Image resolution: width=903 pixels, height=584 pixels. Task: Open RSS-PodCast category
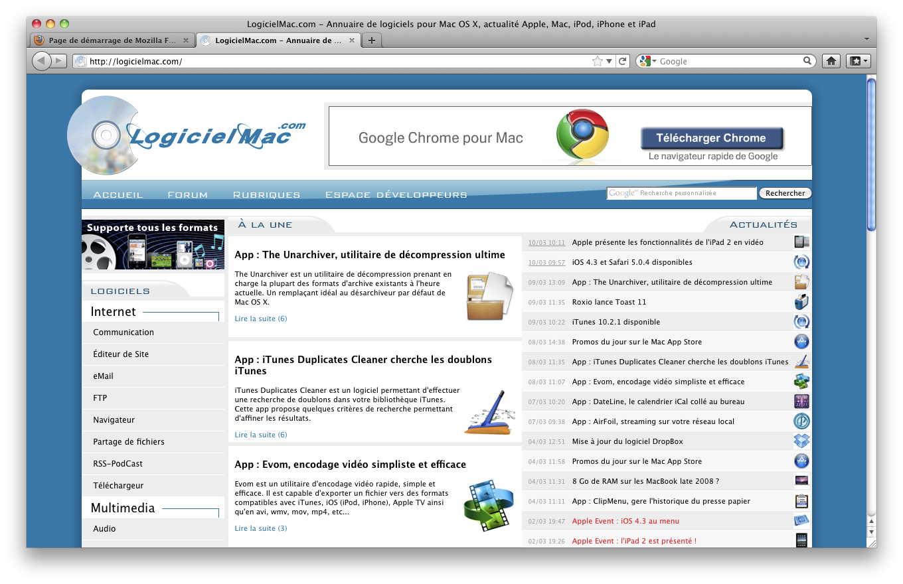pos(153,464)
